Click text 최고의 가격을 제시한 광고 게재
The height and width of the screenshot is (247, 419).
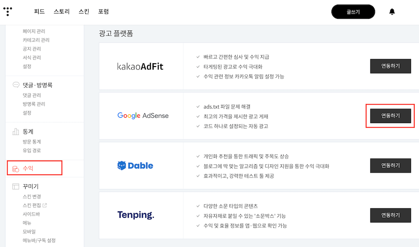(235, 116)
